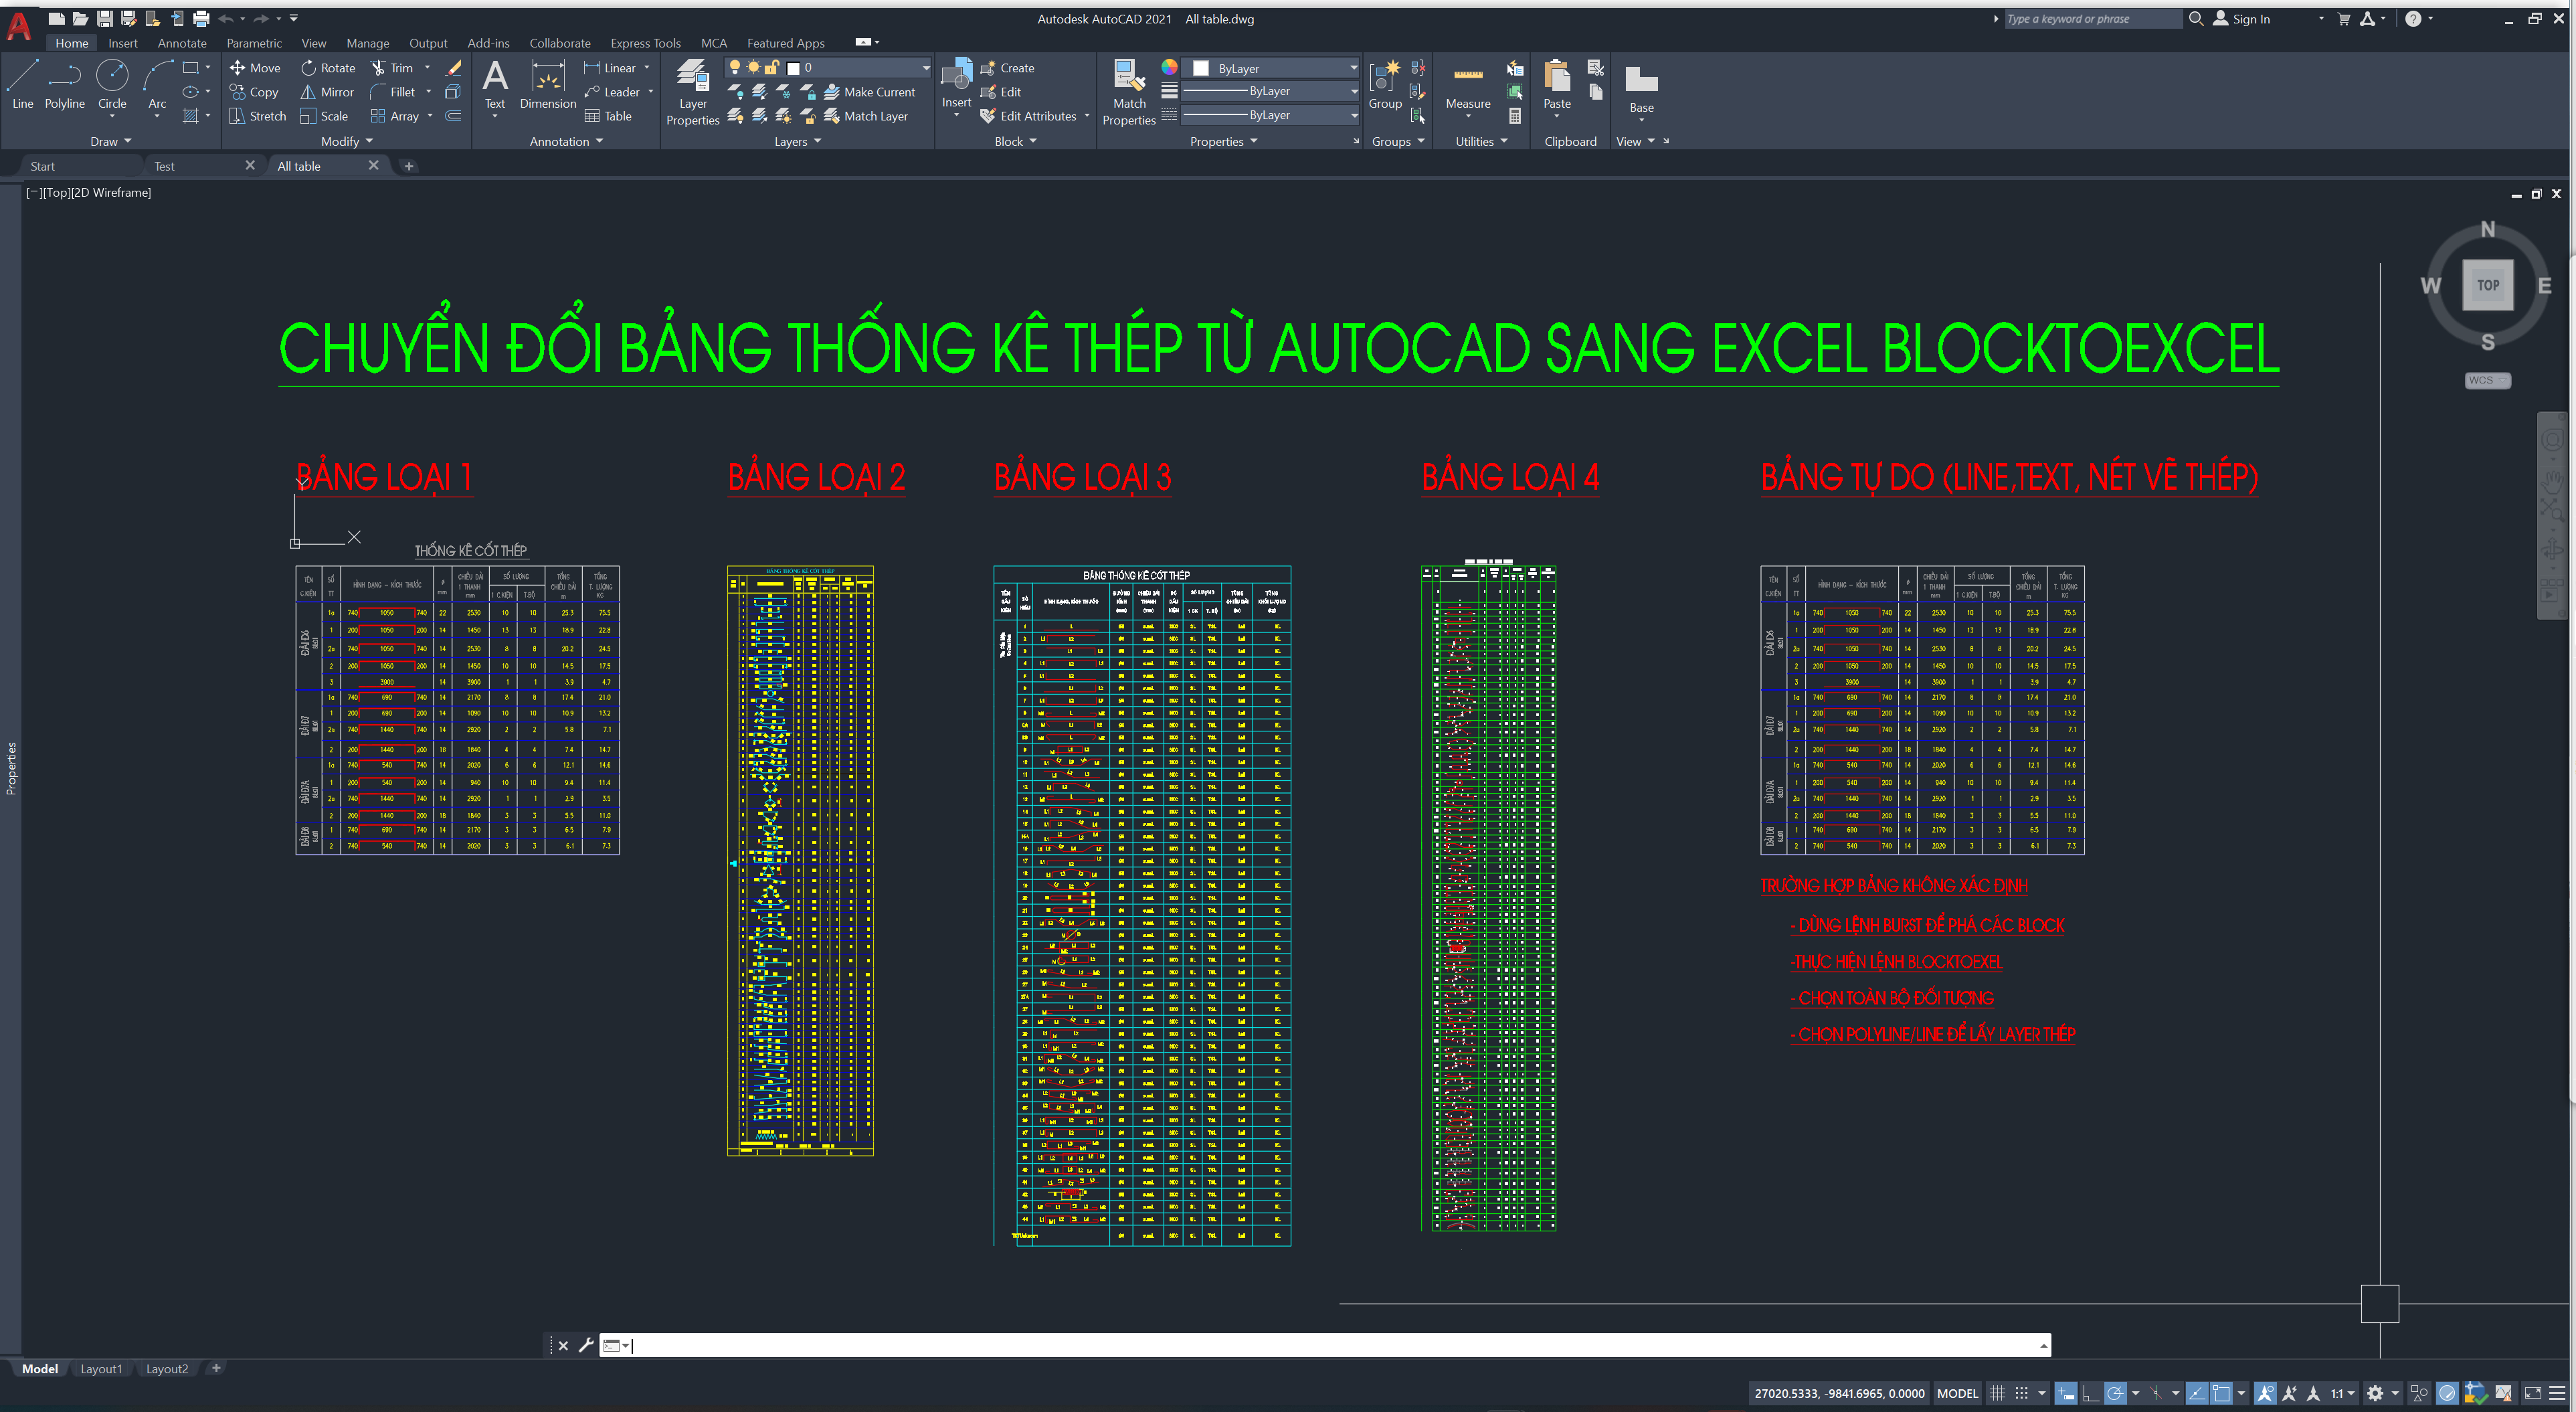Click the Mirror modify tool
2576x1412 pixels.
pos(327,92)
